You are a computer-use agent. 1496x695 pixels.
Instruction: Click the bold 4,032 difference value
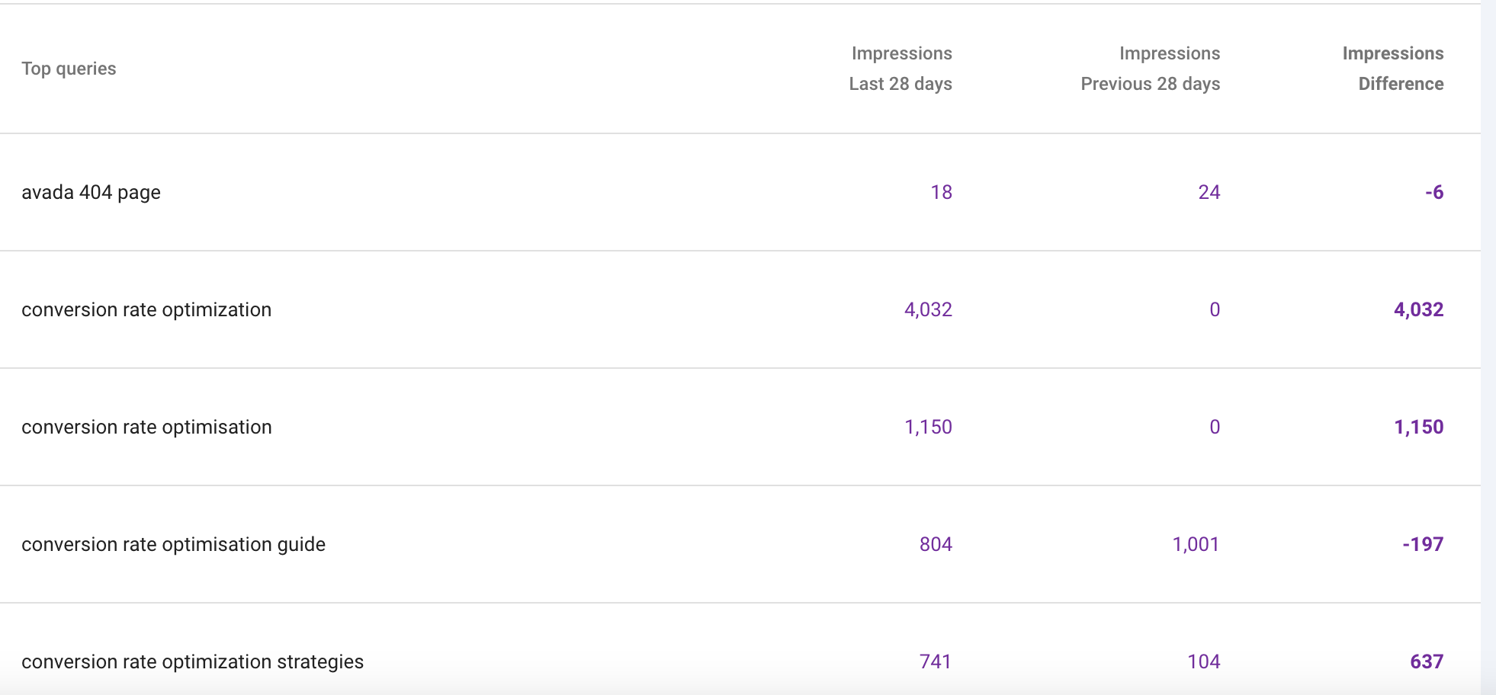click(1418, 309)
